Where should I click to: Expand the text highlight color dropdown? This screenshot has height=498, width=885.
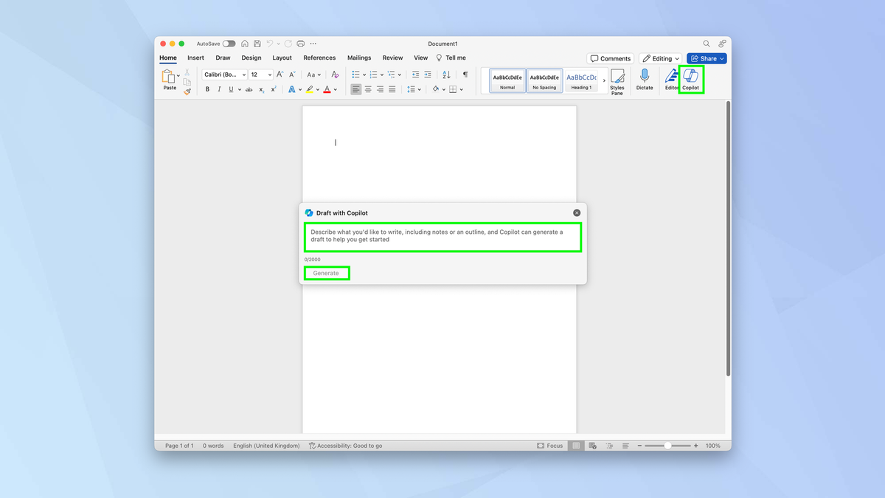(x=318, y=89)
